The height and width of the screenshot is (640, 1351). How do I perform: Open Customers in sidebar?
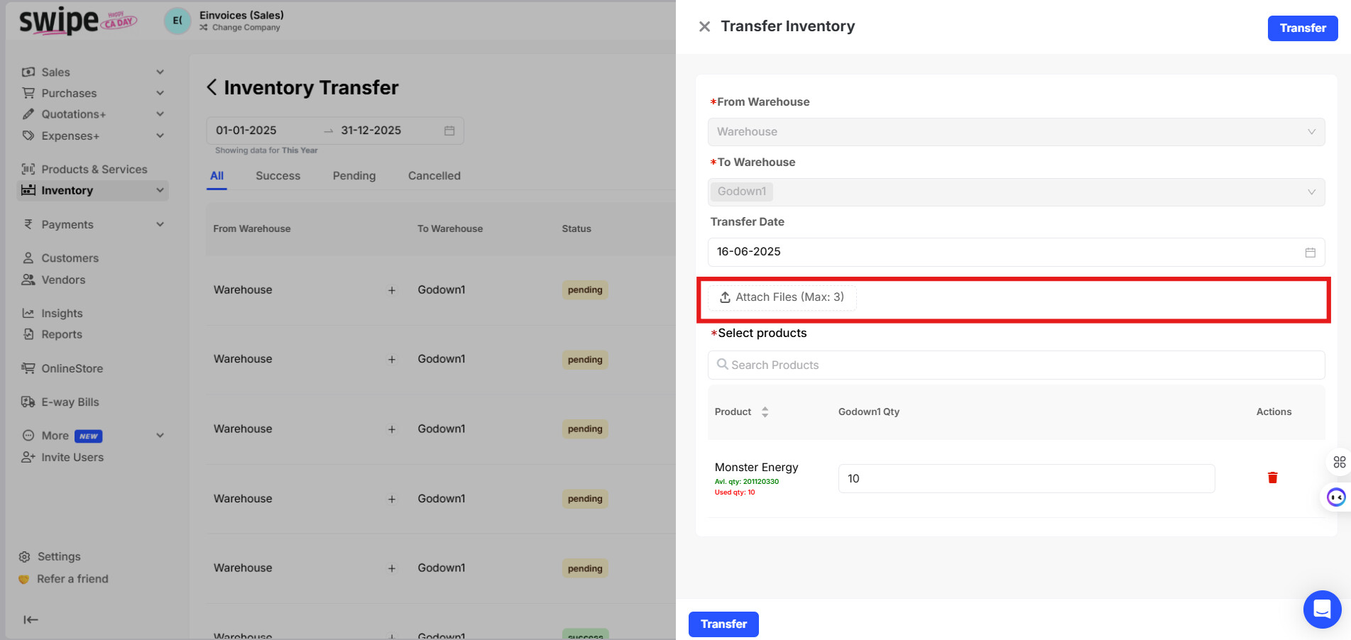pyautogui.click(x=70, y=258)
